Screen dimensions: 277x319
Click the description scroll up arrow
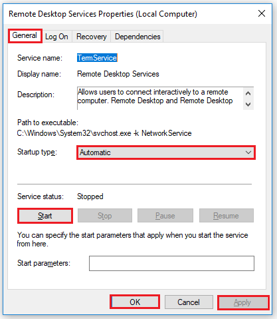pos(248,93)
